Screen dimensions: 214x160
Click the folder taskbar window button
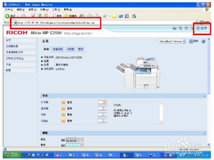click(x=73, y=155)
